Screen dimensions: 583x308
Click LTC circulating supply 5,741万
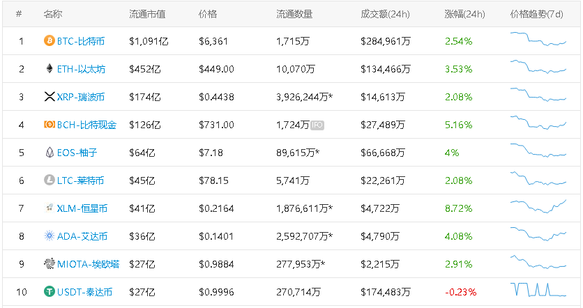(x=293, y=180)
